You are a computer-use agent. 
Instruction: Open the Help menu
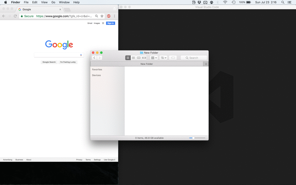tap(76, 2)
